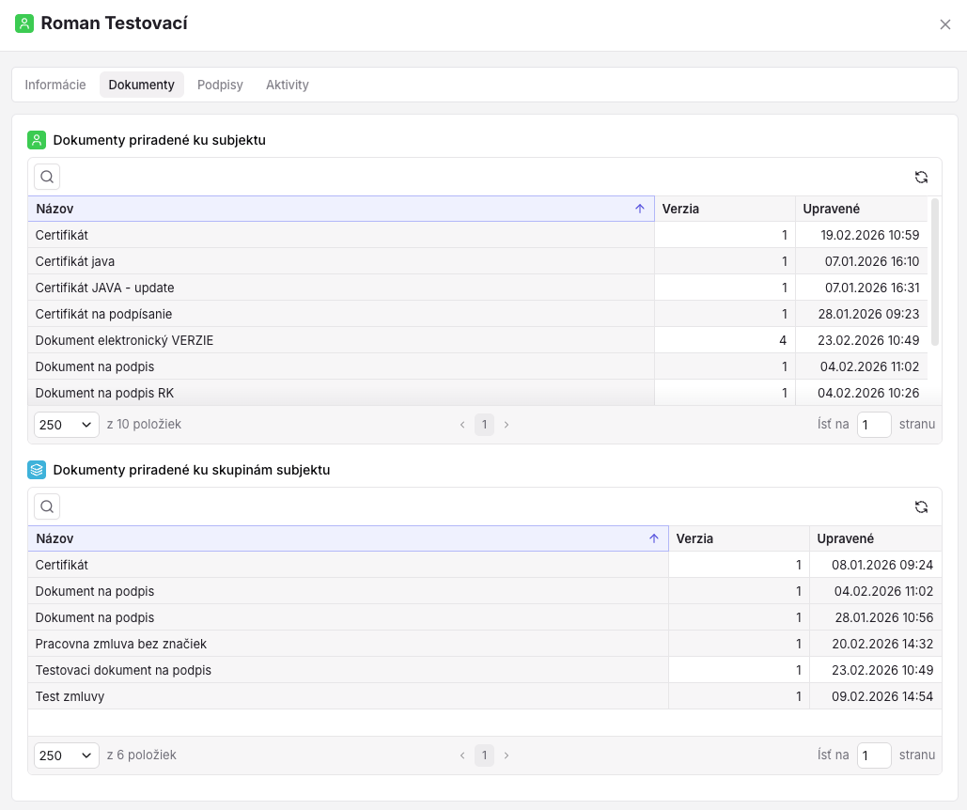
Task: Close the Roman Testovací dialog
Action: click(x=944, y=24)
